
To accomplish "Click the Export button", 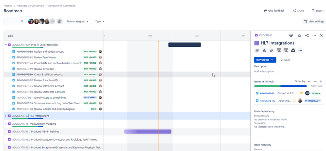I will [318, 11].
